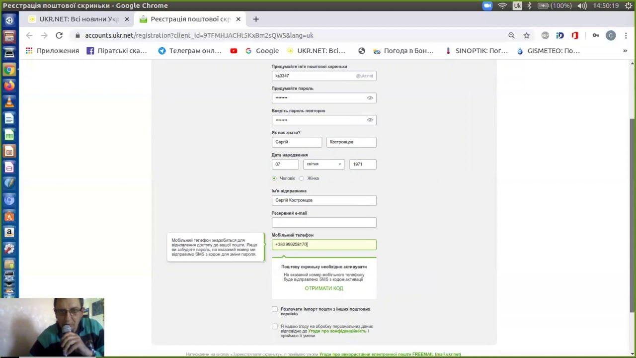Open the Chrome three-dot menu
Image resolution: width=636 pixels, height=358 pixels.
point(626,35)
